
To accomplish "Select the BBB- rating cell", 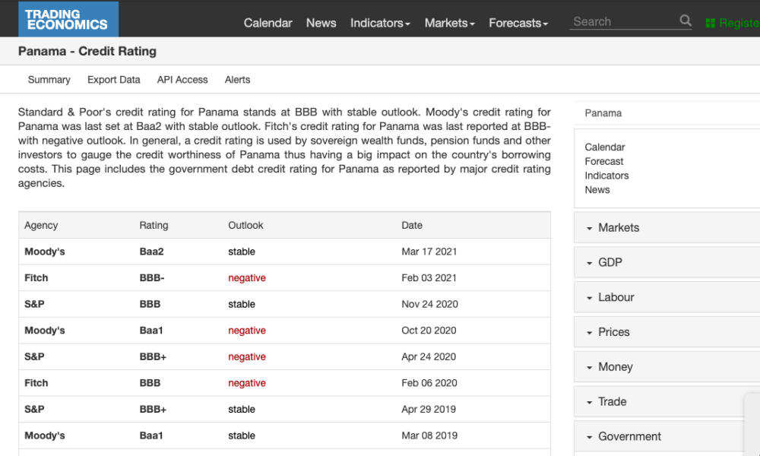I will tap(152, 277).
